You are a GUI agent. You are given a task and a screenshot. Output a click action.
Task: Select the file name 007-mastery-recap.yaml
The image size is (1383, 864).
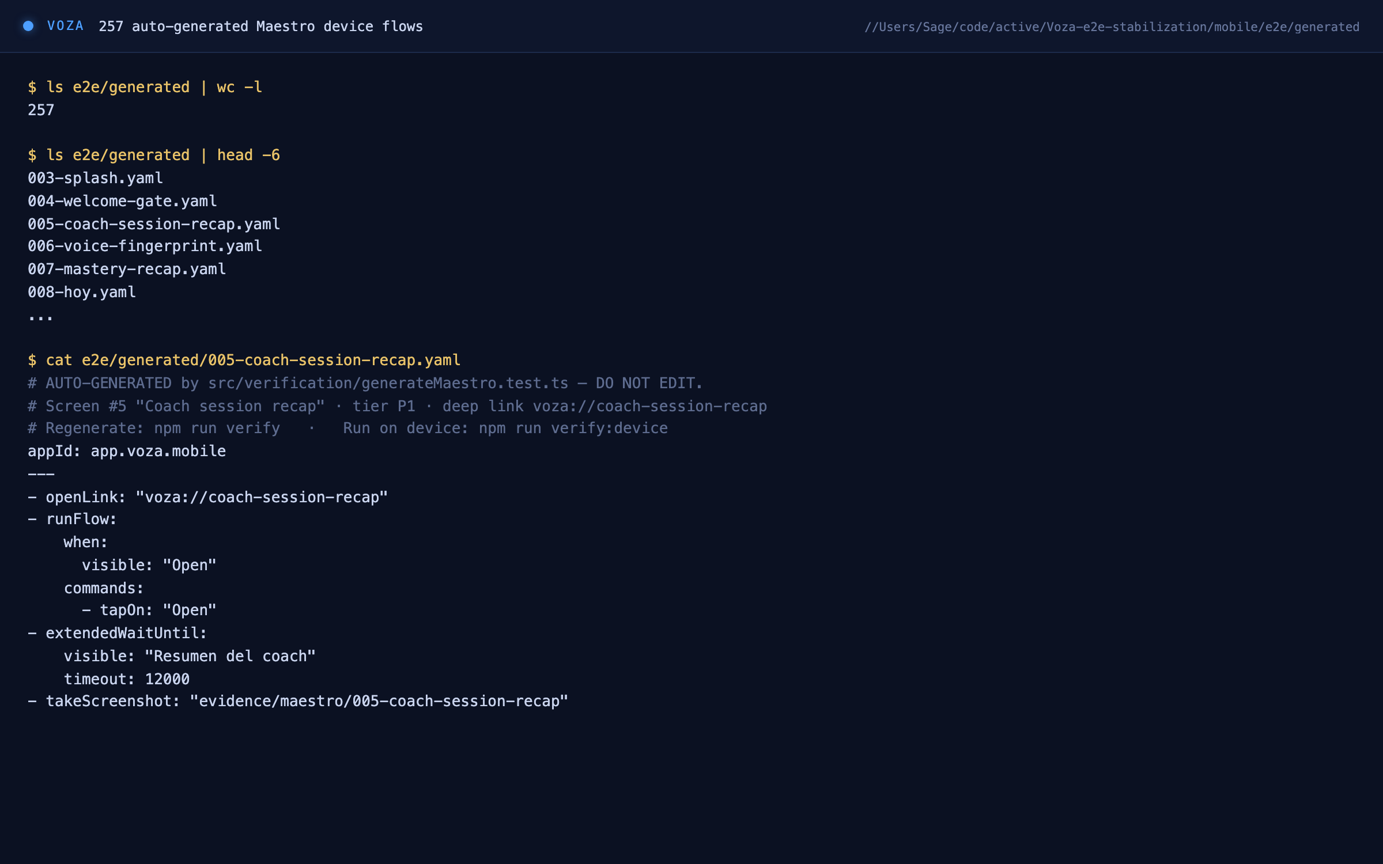[x=127, y=269]
